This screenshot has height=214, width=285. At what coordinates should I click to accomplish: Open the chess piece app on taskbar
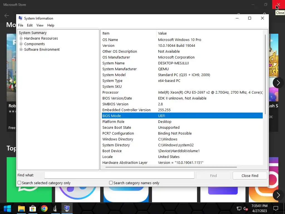[x=55, y=208]
